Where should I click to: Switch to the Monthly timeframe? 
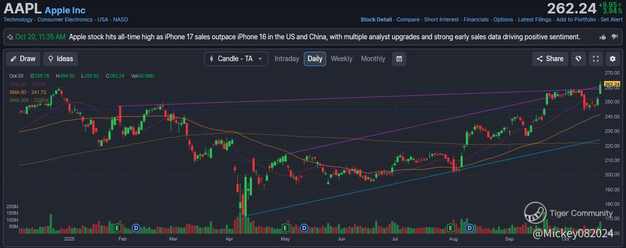click(373, 59)
